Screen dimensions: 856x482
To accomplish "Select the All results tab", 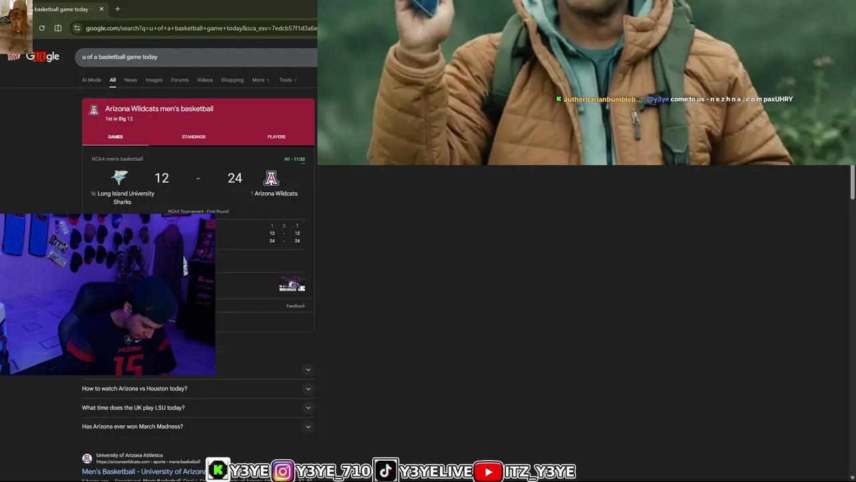I will click(x=113, y=80).
